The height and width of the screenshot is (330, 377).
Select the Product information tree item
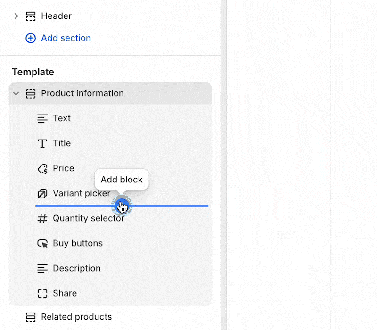pyautogui.click(x=110, y=93)
